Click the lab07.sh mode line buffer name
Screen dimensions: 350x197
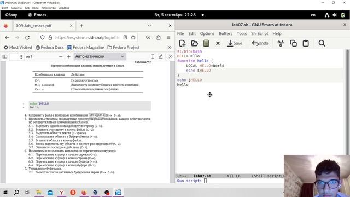[x=202, y=176]
